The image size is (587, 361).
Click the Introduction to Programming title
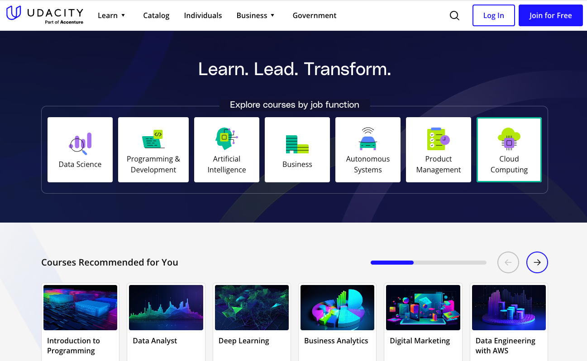pos(73,346)
